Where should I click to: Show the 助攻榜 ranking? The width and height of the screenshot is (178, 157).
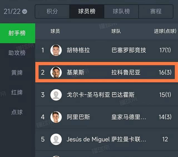pos(17,53)
